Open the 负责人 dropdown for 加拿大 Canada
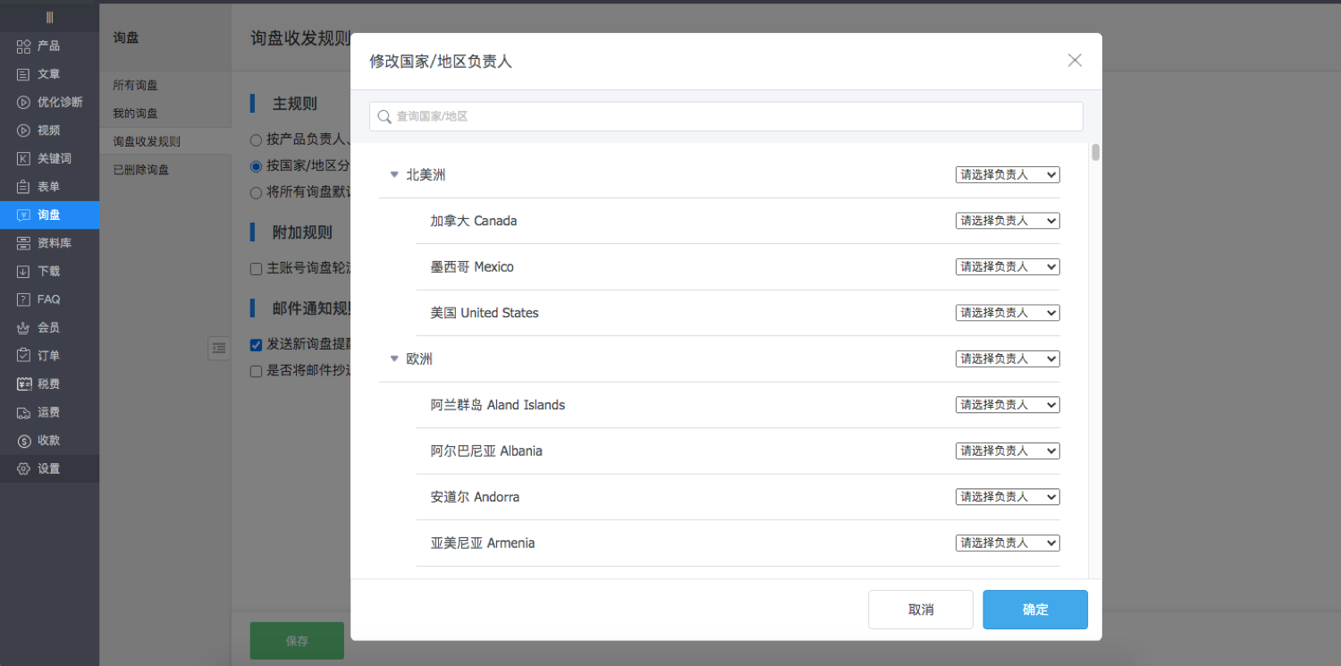Image resolution: width=1341 pixels, height=666 pixels. [x=1007, y=221]
